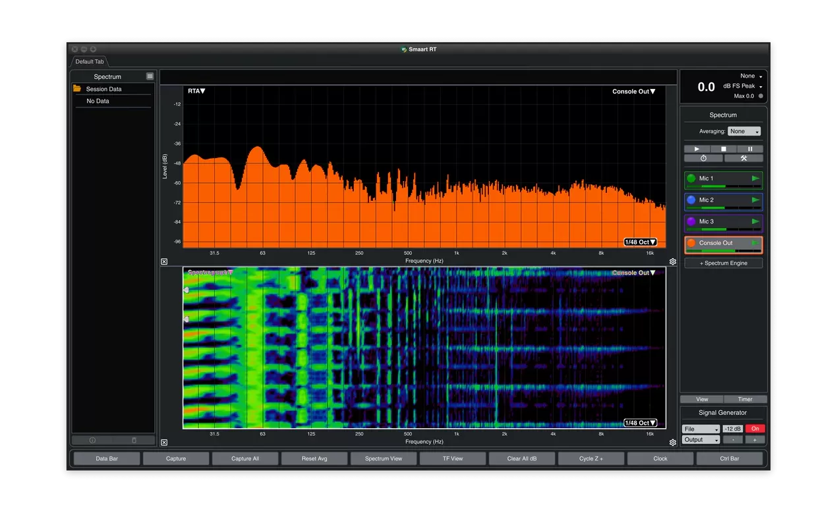Click the purple Mic 3 color circle
The image size is (837, 517).
[691, 221]
